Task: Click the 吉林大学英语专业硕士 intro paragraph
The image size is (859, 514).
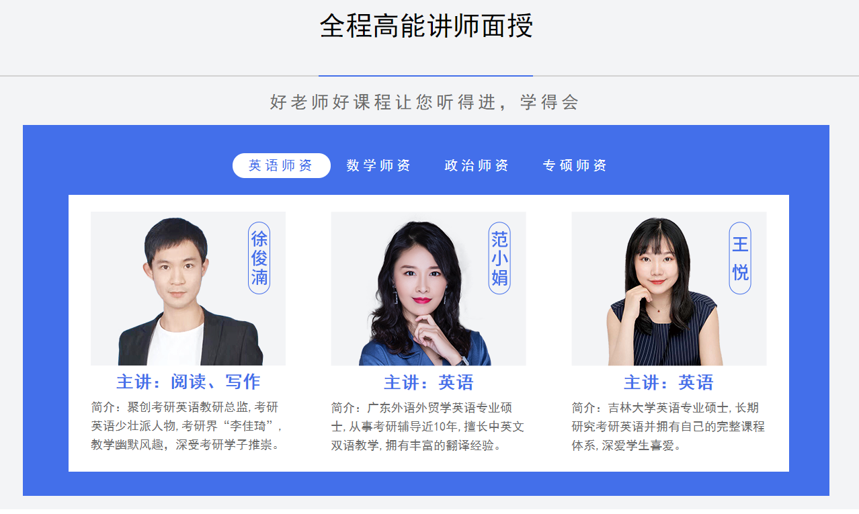Action: [x=668, y=427]
